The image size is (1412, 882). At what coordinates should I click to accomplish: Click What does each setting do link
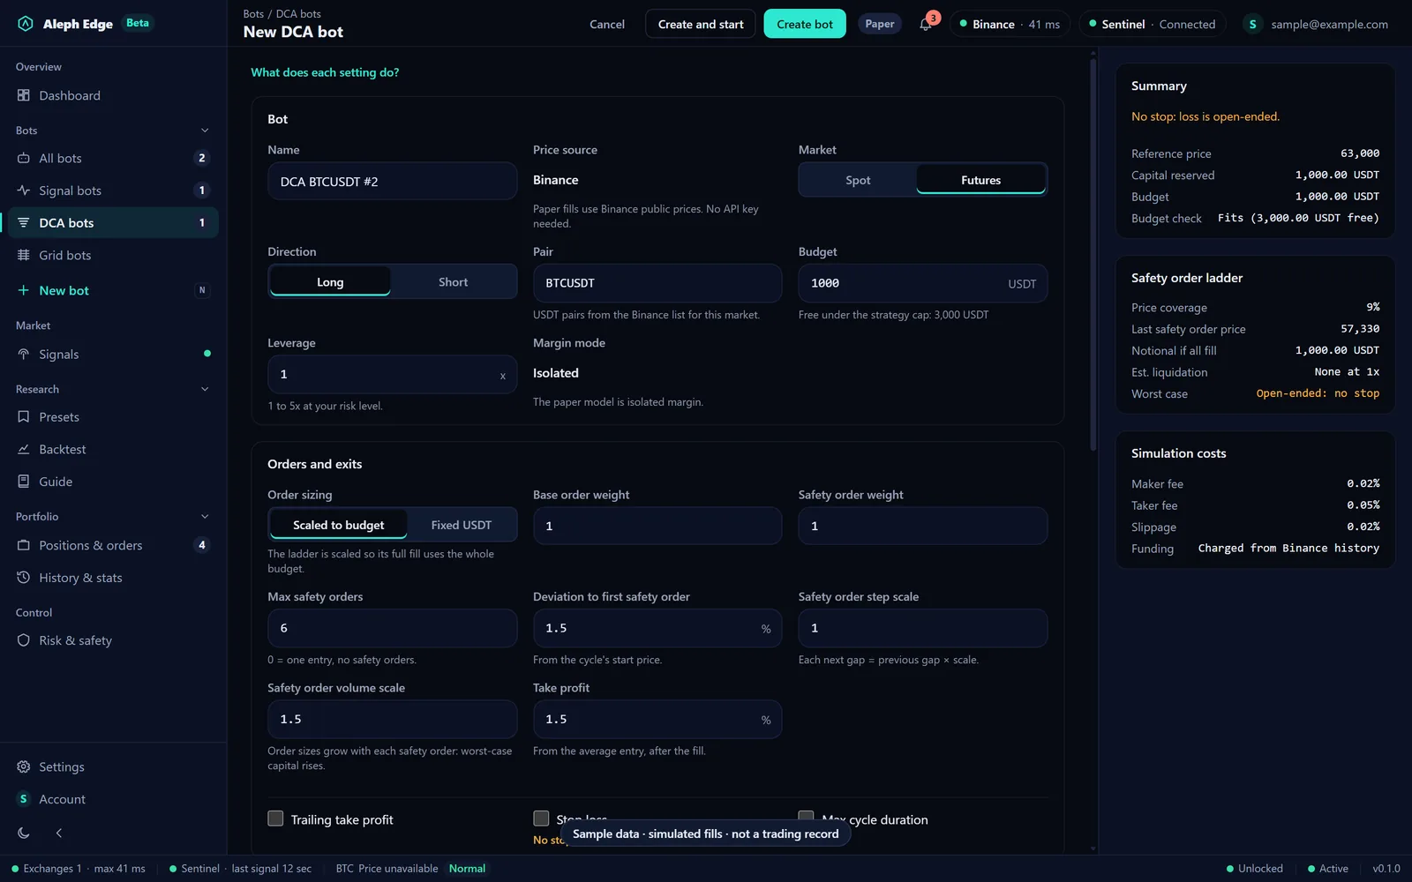click(x=325, y=72)
